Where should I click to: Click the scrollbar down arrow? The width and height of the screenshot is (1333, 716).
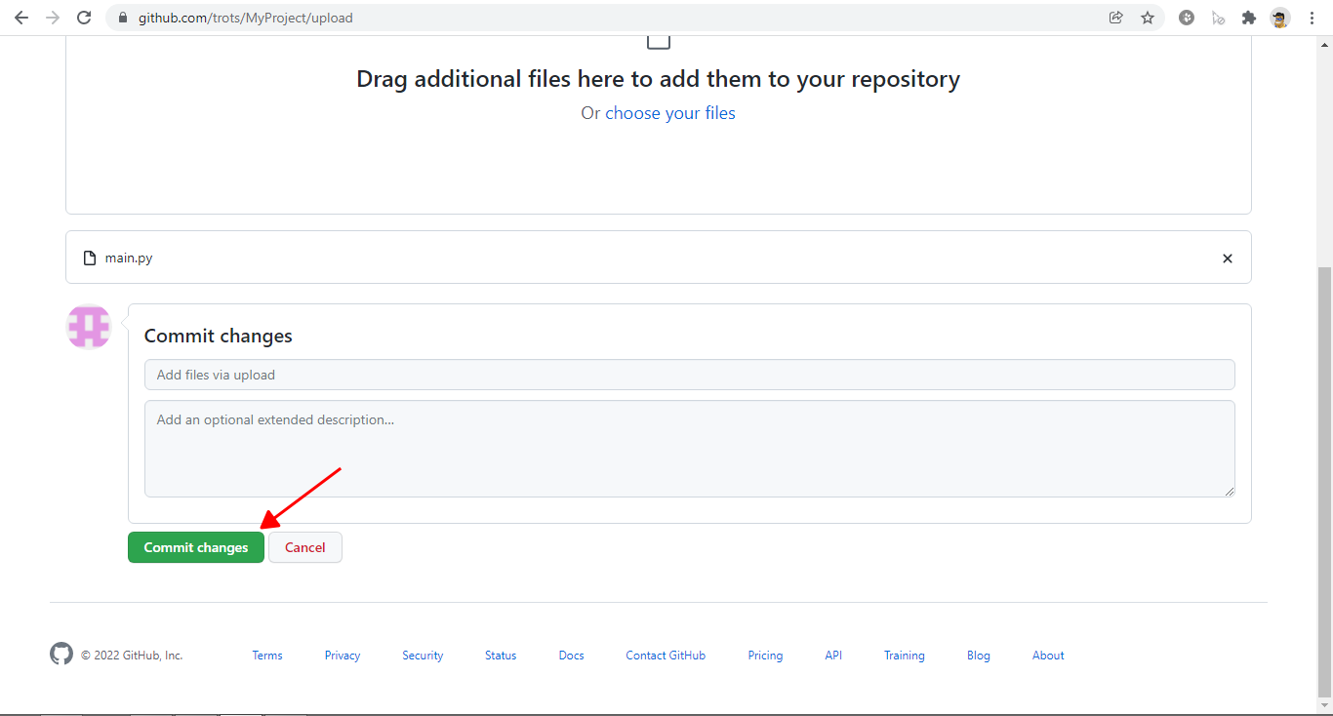pyautogui.click(x=1325, y=706)
